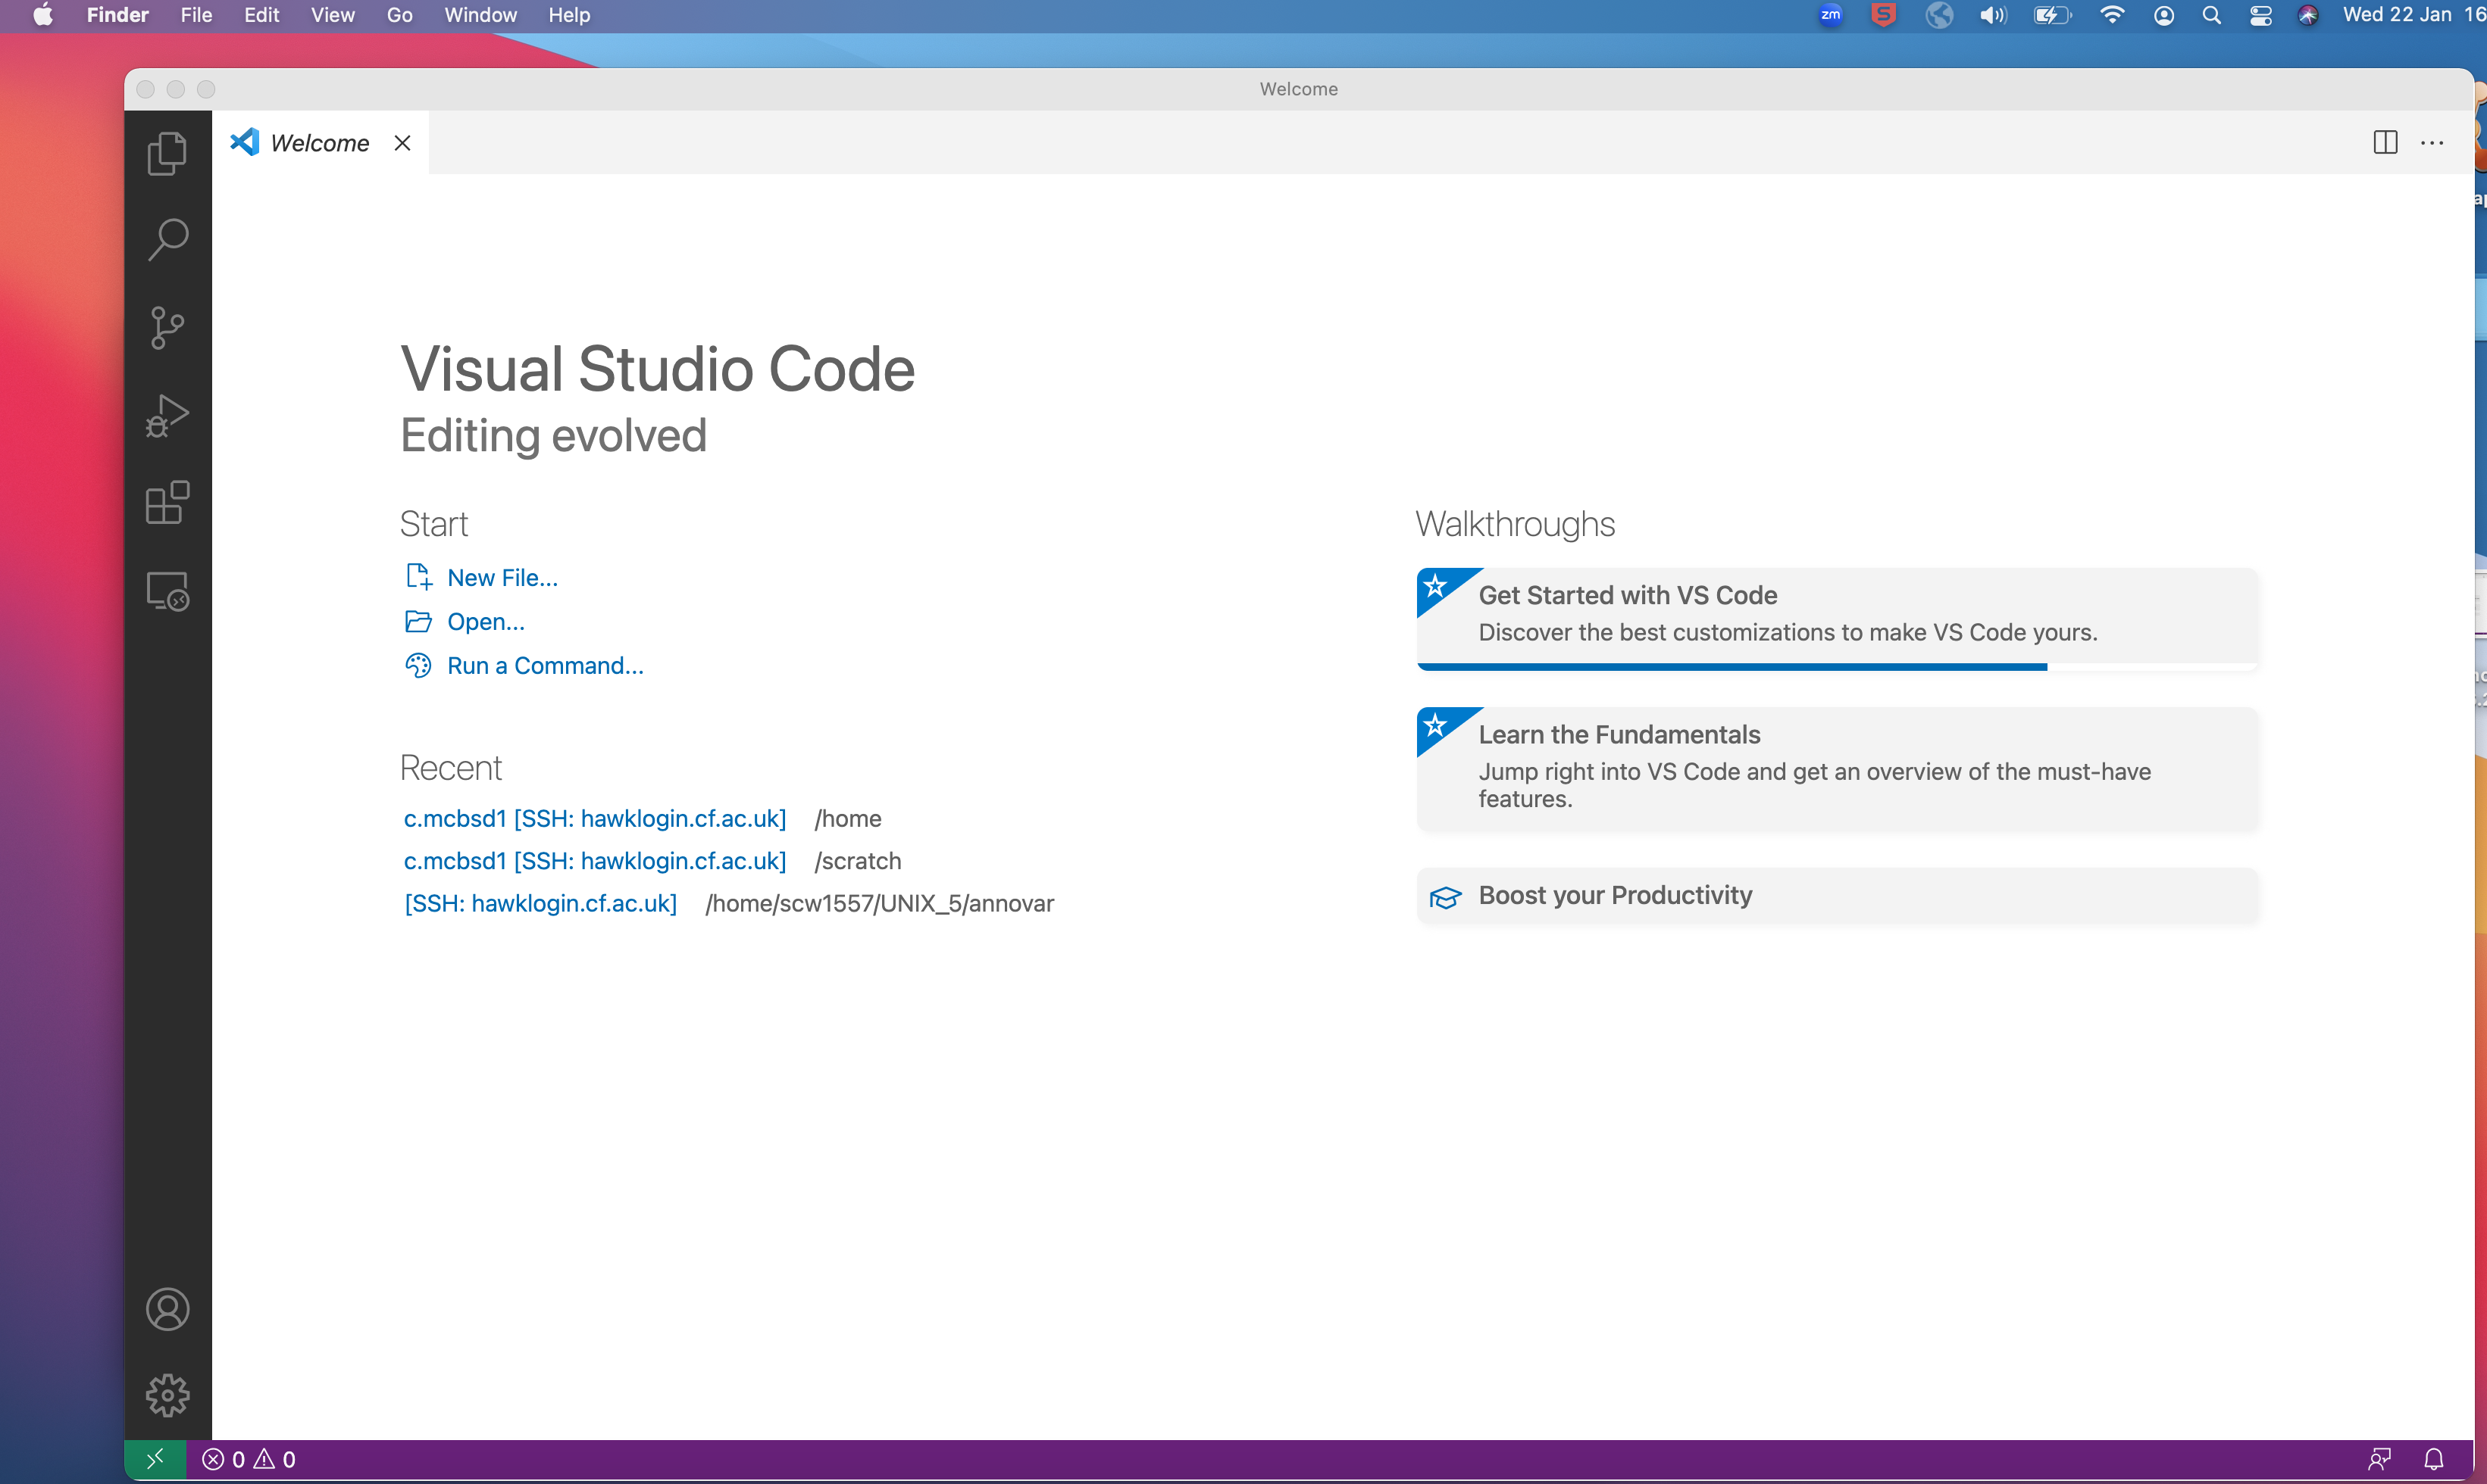Click the green remote window indicator
2487x1484 pixels.
(x=155, y=1459)
